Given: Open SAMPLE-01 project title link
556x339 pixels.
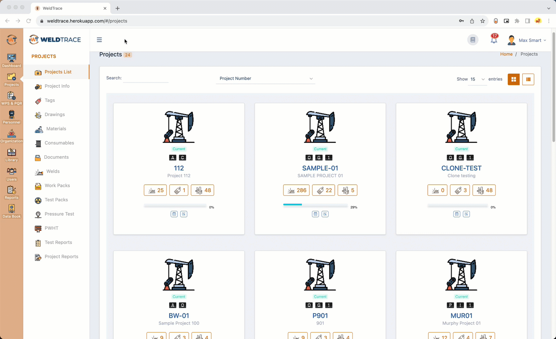Looking at the screenshot, I should 320,168.
